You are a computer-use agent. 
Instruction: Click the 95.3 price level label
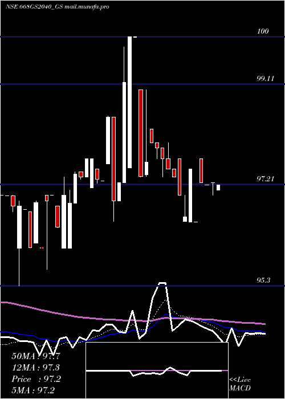(x=263, y=280)
